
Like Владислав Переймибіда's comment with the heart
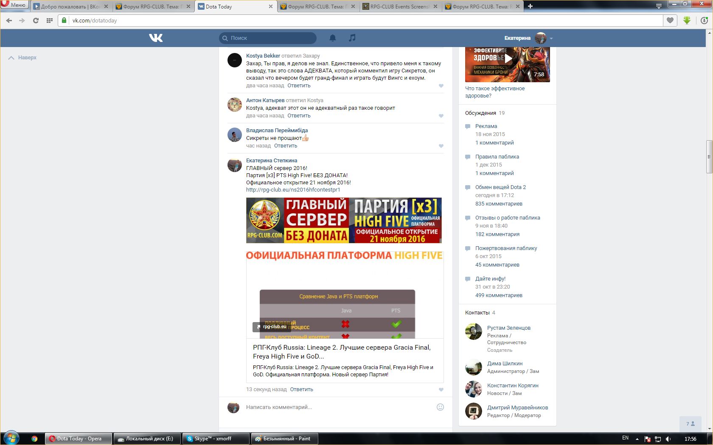pyautogui.click(x=441, y=146)
